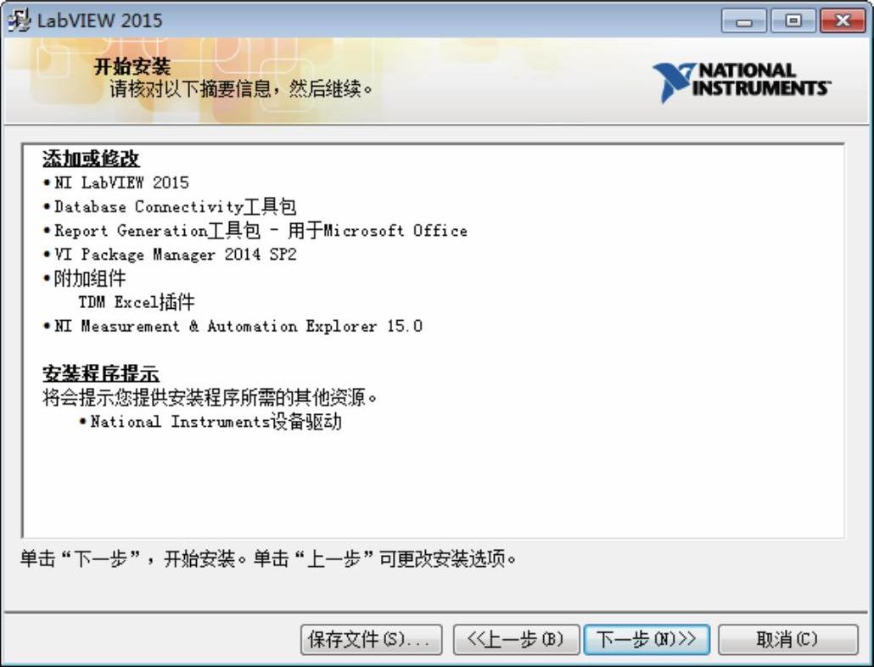The height and width of the screenshot is (667, 874).
Task: Cancel setup with 取消(C) button
Action: [787, 639]
